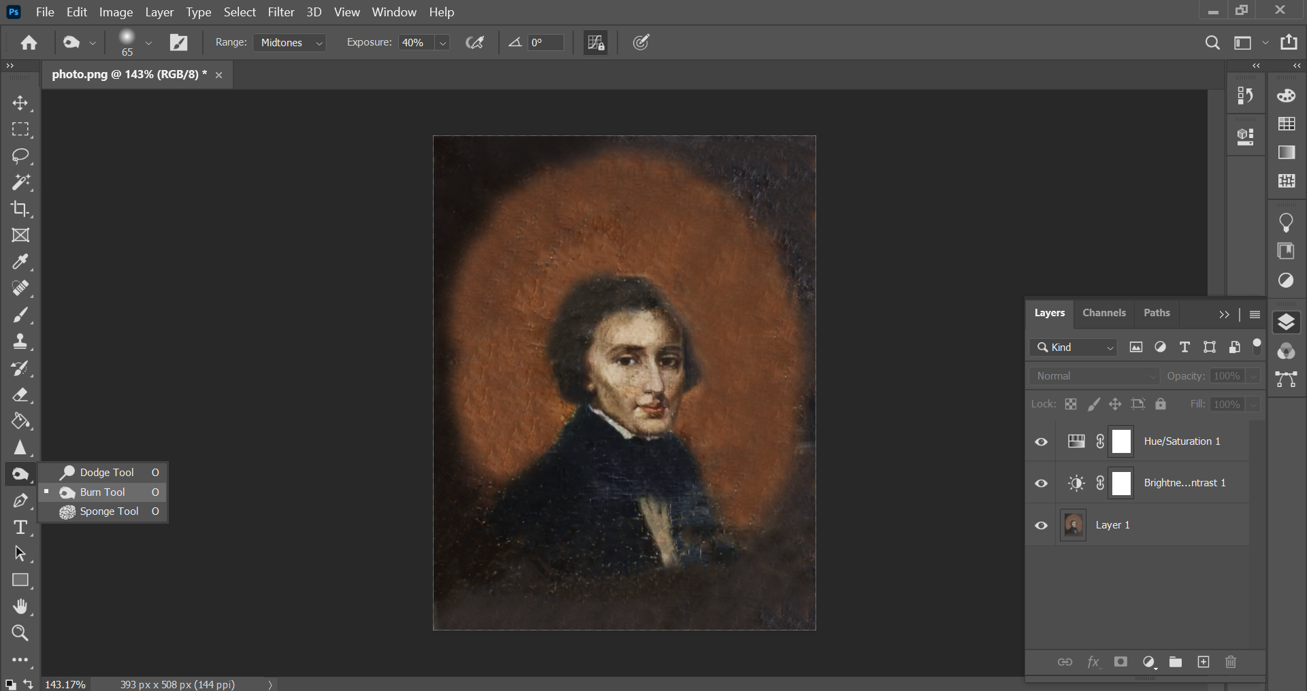
Task: Choose Dodge Tool from the flyout
Action: [107, 472]
